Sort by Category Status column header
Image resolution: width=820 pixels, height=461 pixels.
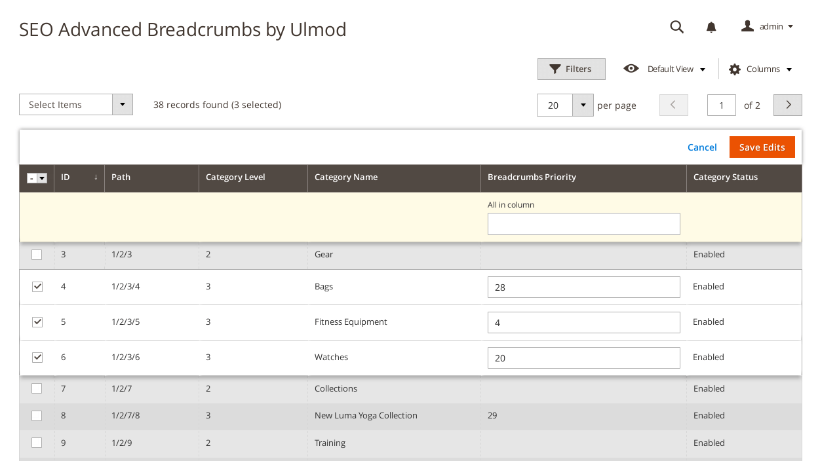pos(744,177)
